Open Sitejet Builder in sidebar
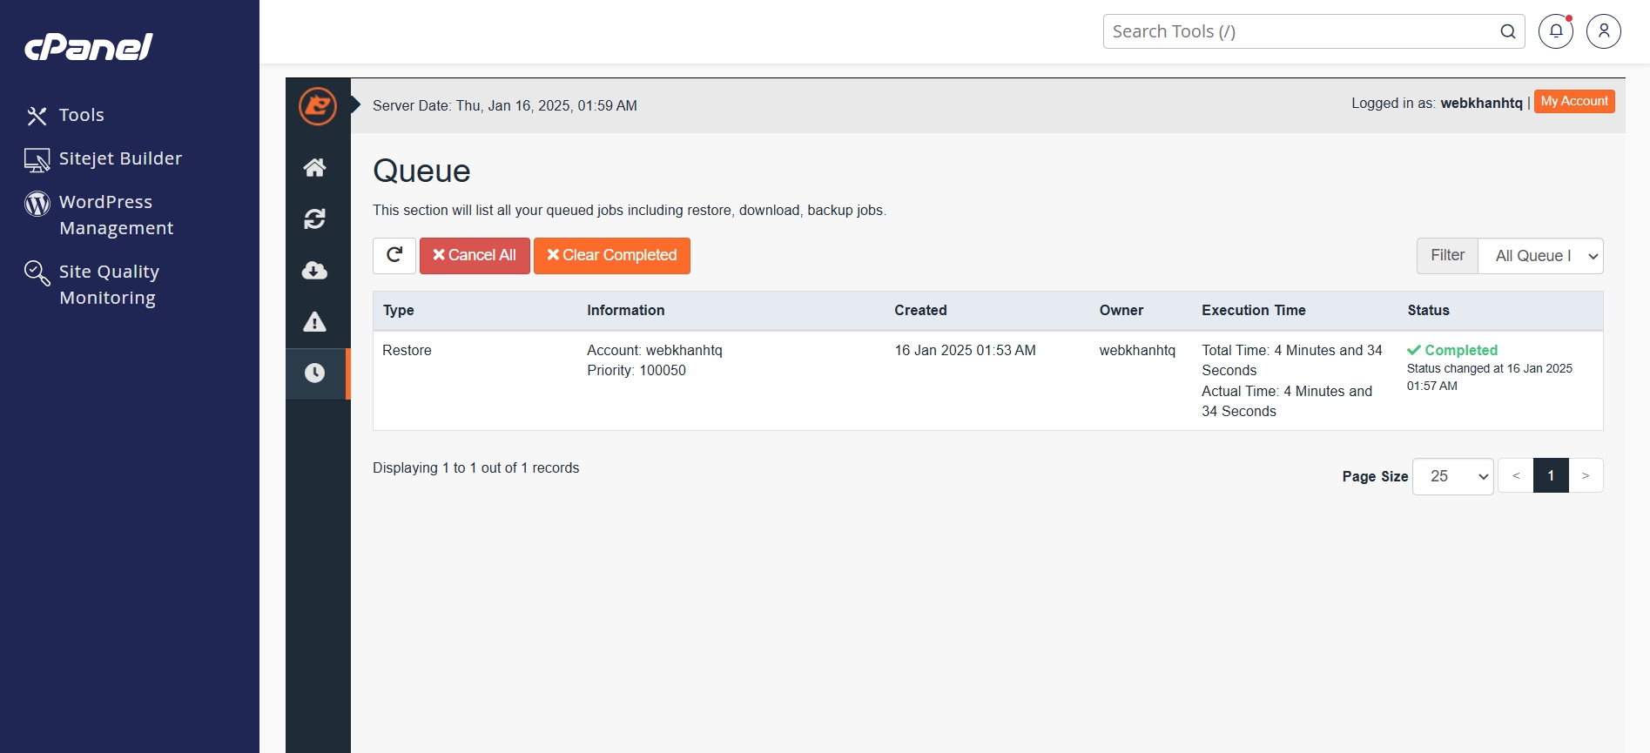1650x753 pixels. click(120, 158)
